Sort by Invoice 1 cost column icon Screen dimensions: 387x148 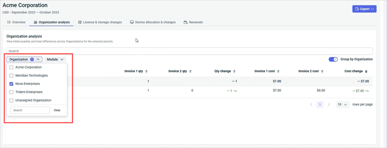(x=279, y=71)
